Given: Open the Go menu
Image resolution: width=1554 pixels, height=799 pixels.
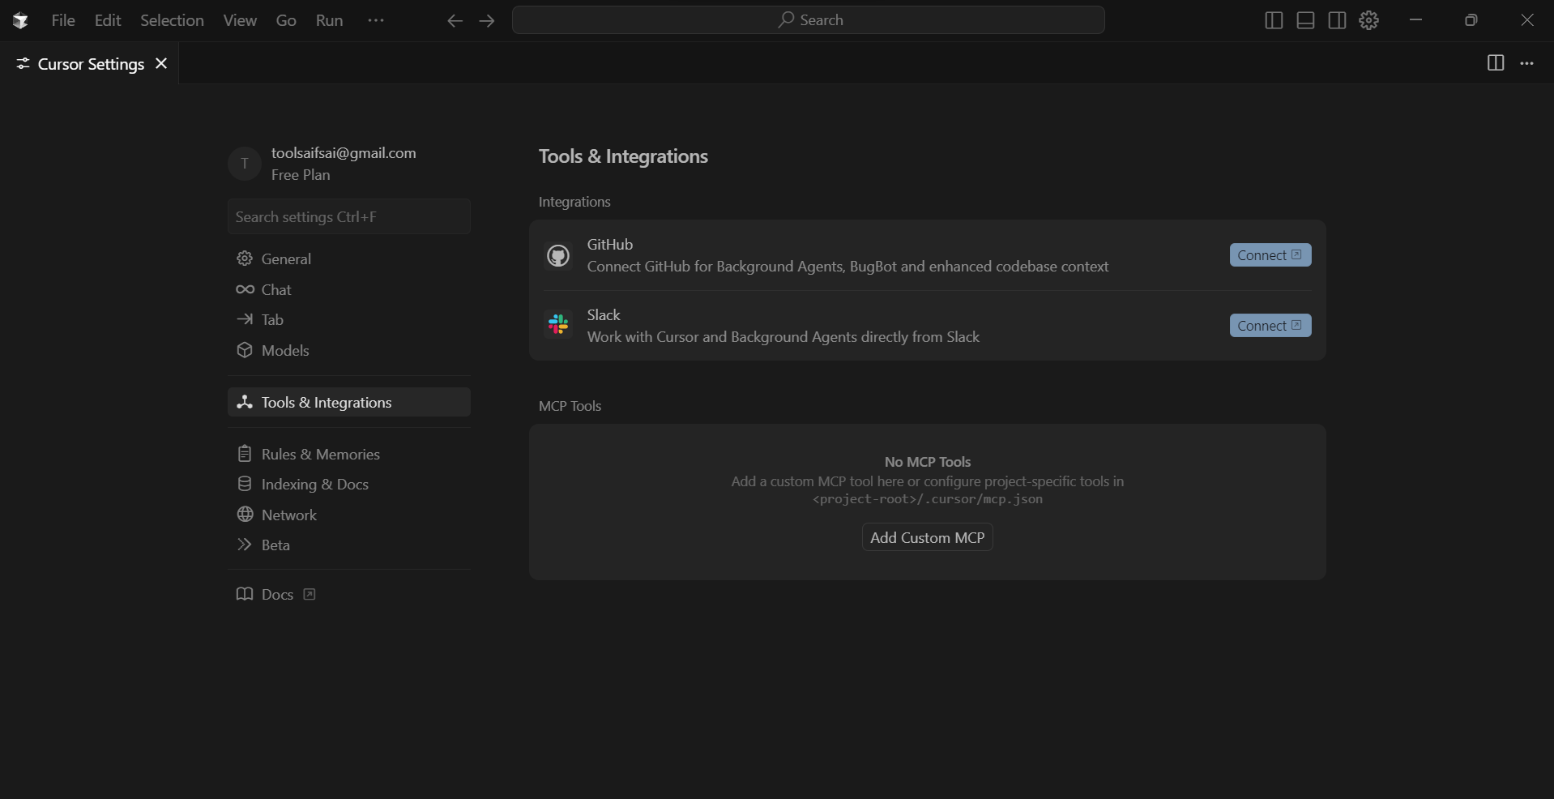Looking at the screenshot, I should (x=286, y=20).
